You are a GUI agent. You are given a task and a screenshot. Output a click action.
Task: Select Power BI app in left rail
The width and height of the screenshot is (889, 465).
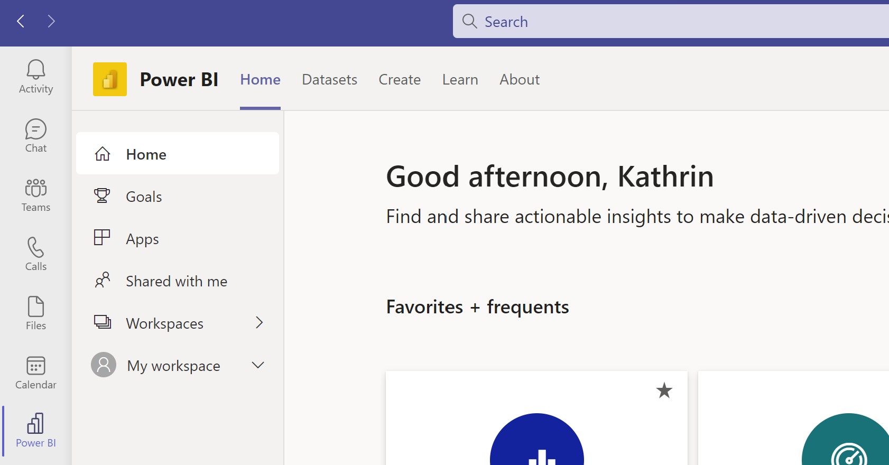pyautogui.click(x=36, y=431)
